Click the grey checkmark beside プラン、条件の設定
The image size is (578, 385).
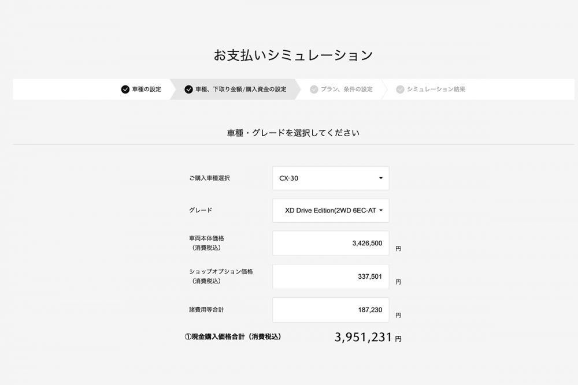click(314, 89)
